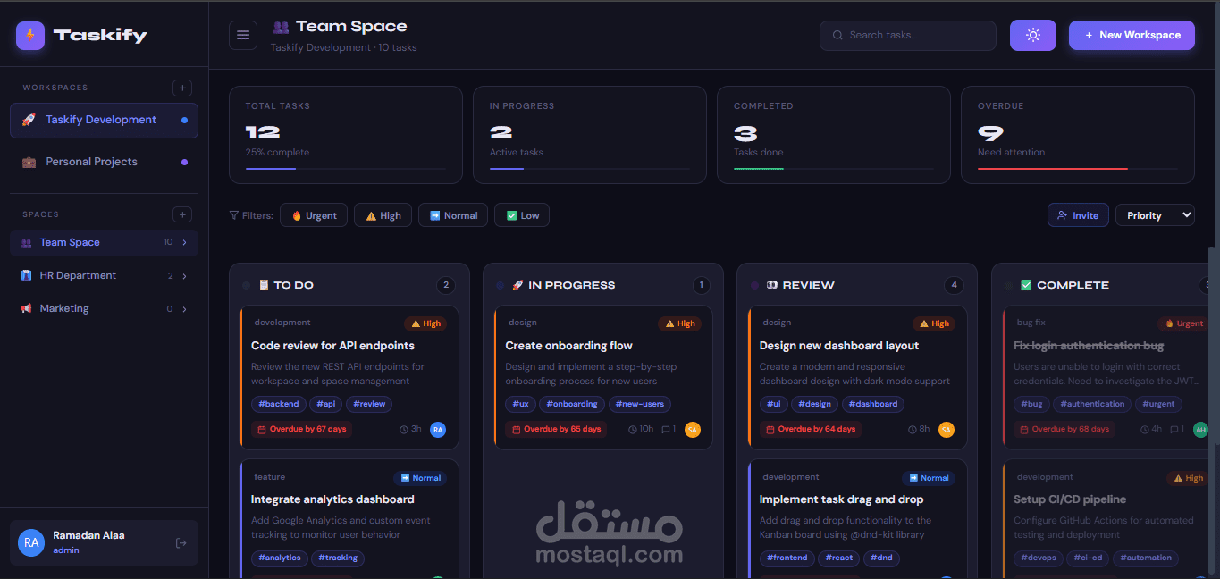
Task: Click the Invite button
Action: (x=1078, y=215)
